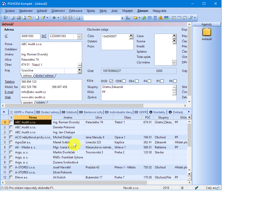Click the second grayed diskette icon

click(70, 18)
